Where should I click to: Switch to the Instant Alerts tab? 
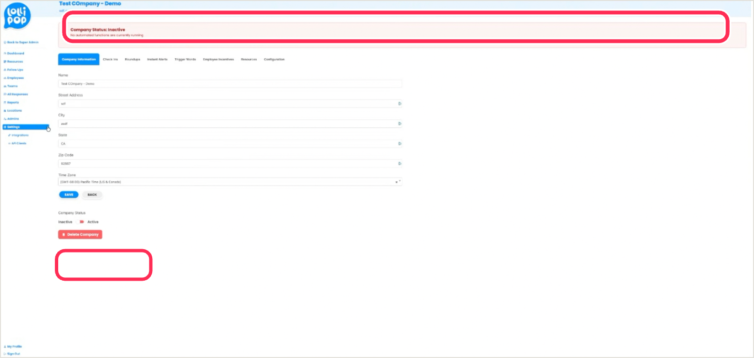click(157, 59)
